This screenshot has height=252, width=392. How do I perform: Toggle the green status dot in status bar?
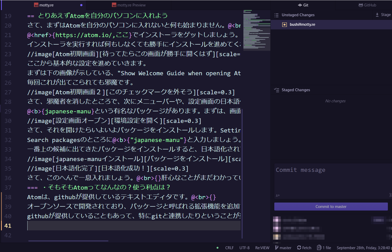coord(217,248)
